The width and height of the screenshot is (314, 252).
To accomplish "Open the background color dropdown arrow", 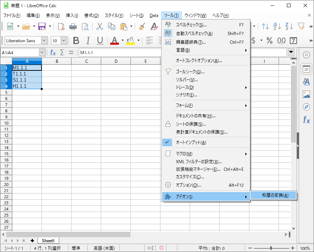I will (x=138, y=41).
